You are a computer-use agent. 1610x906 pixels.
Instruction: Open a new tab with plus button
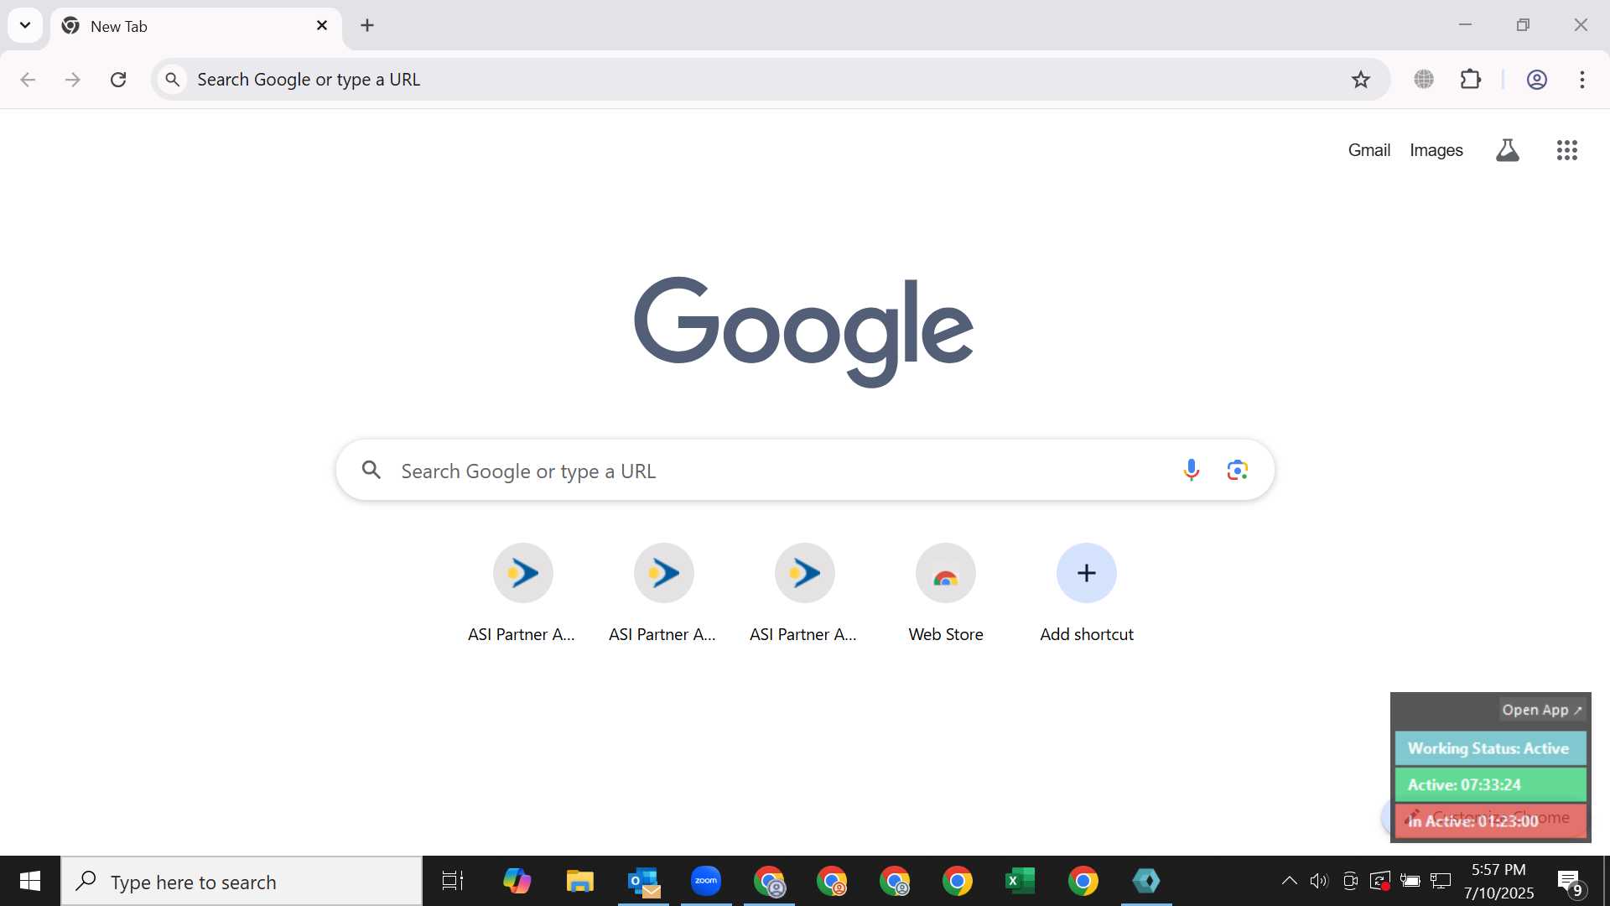(367, 25)
